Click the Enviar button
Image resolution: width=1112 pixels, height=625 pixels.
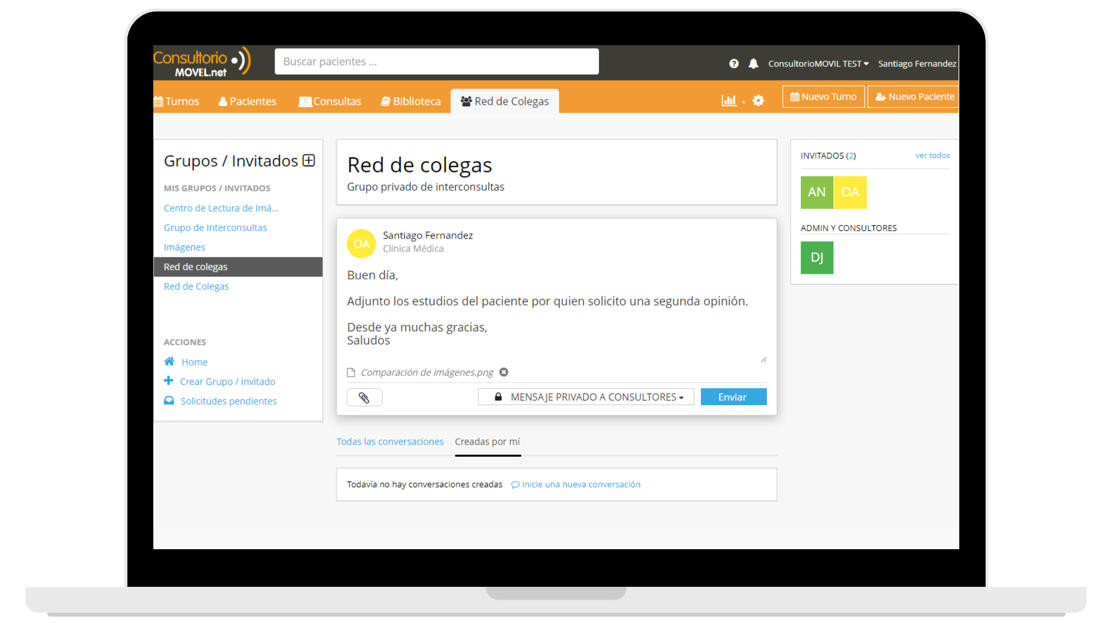tap(733, 397)
